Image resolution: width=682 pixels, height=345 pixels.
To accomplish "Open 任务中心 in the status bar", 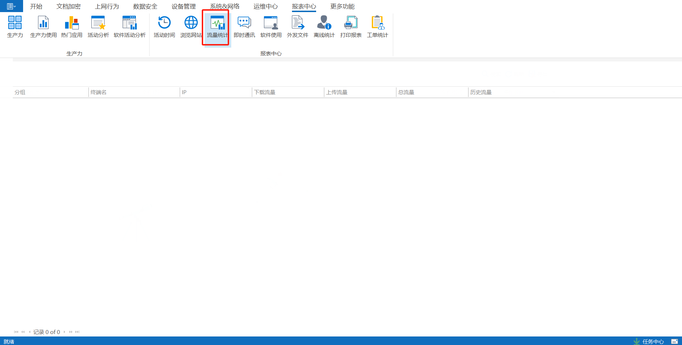I will (653, 341).
